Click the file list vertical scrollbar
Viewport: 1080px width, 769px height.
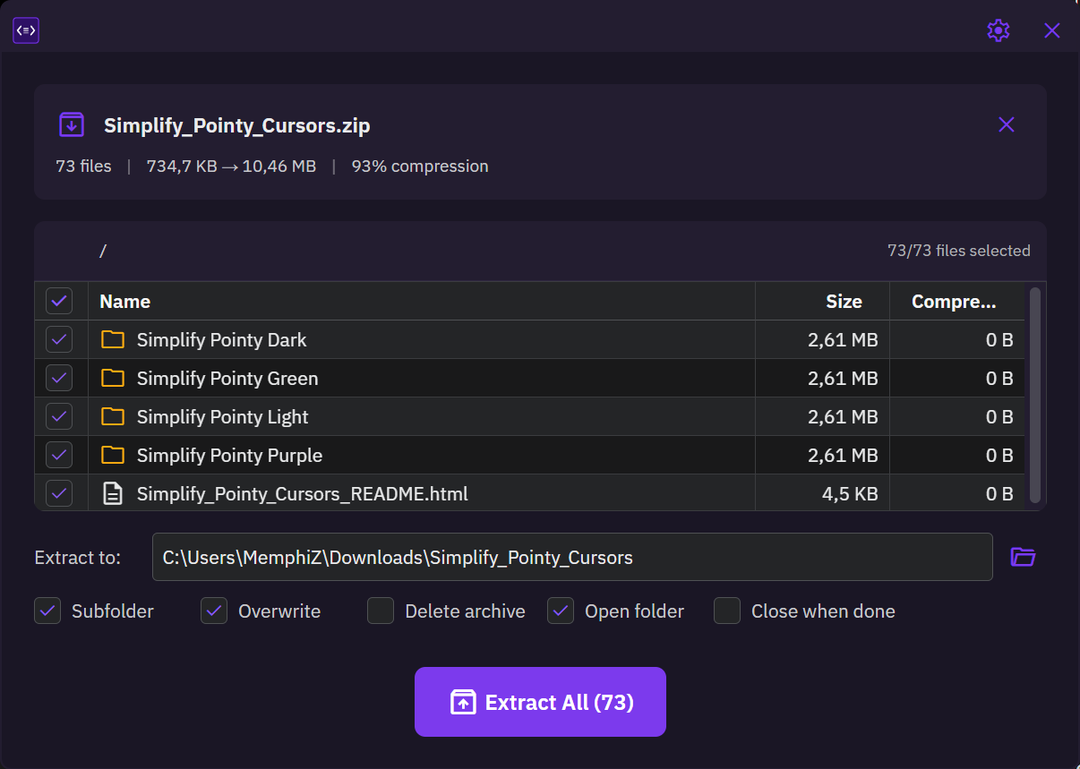1035,394
